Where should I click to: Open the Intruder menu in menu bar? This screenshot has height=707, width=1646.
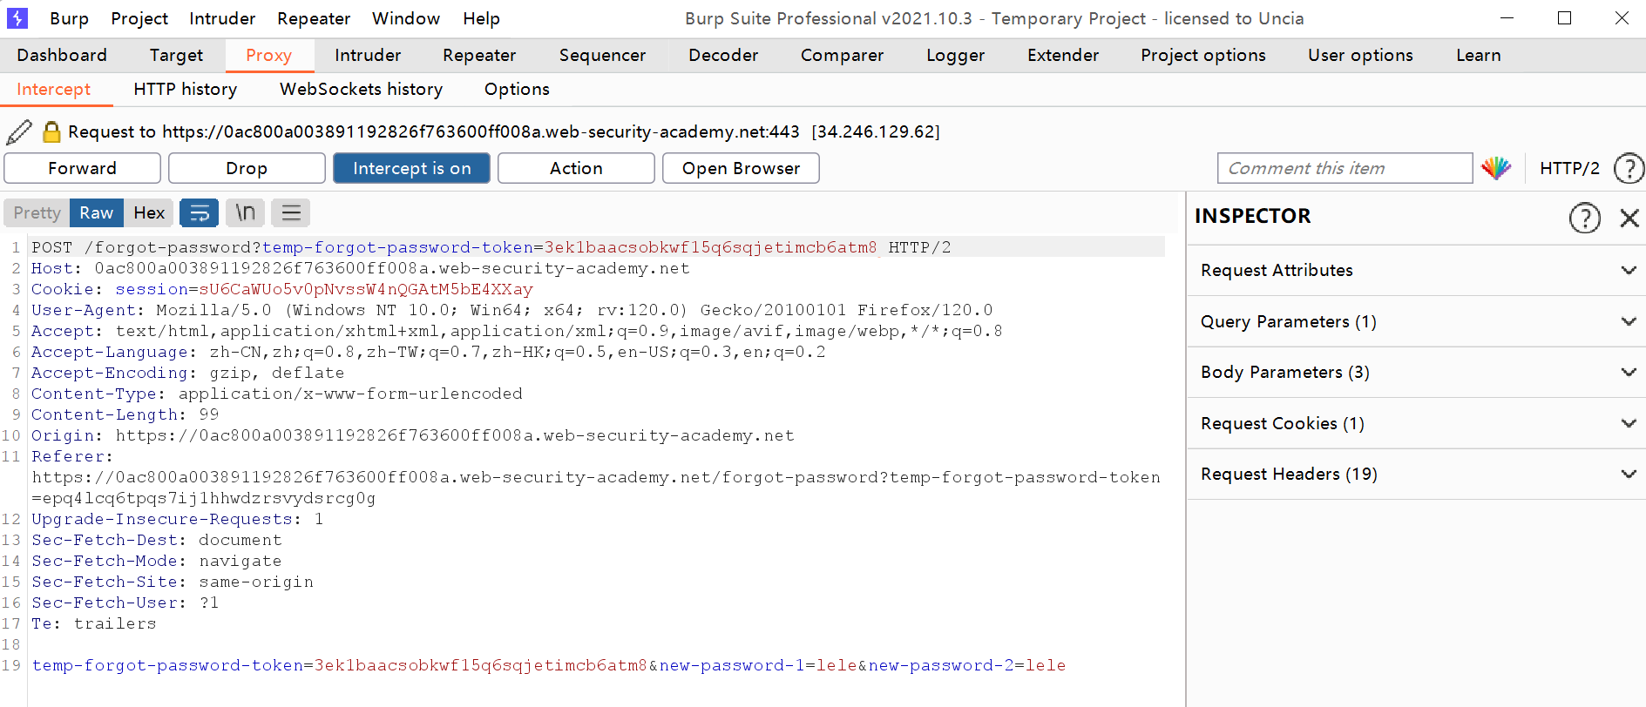[x=222, y=18]
